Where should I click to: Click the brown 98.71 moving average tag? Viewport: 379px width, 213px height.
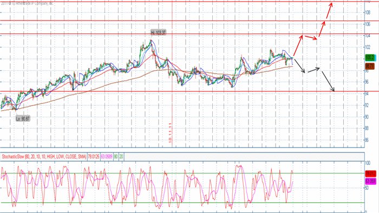click(x=370, y=66)
